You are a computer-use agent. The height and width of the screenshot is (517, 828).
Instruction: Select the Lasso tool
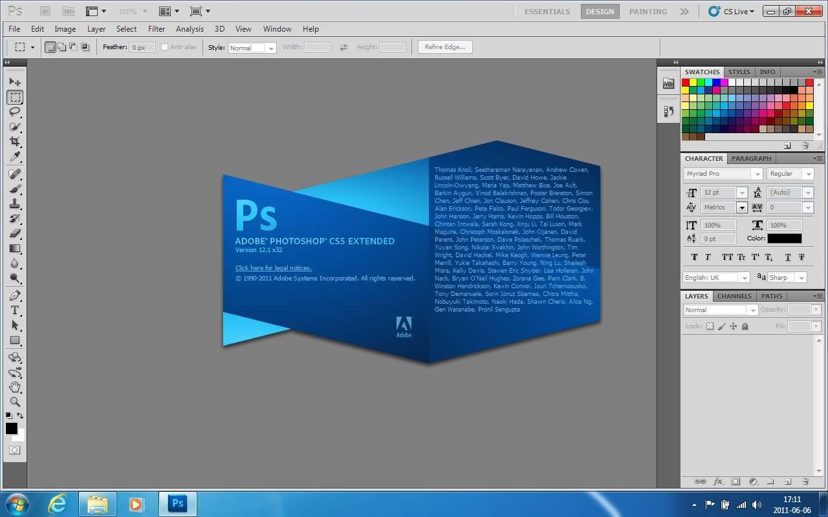click(x=15, y=112)
